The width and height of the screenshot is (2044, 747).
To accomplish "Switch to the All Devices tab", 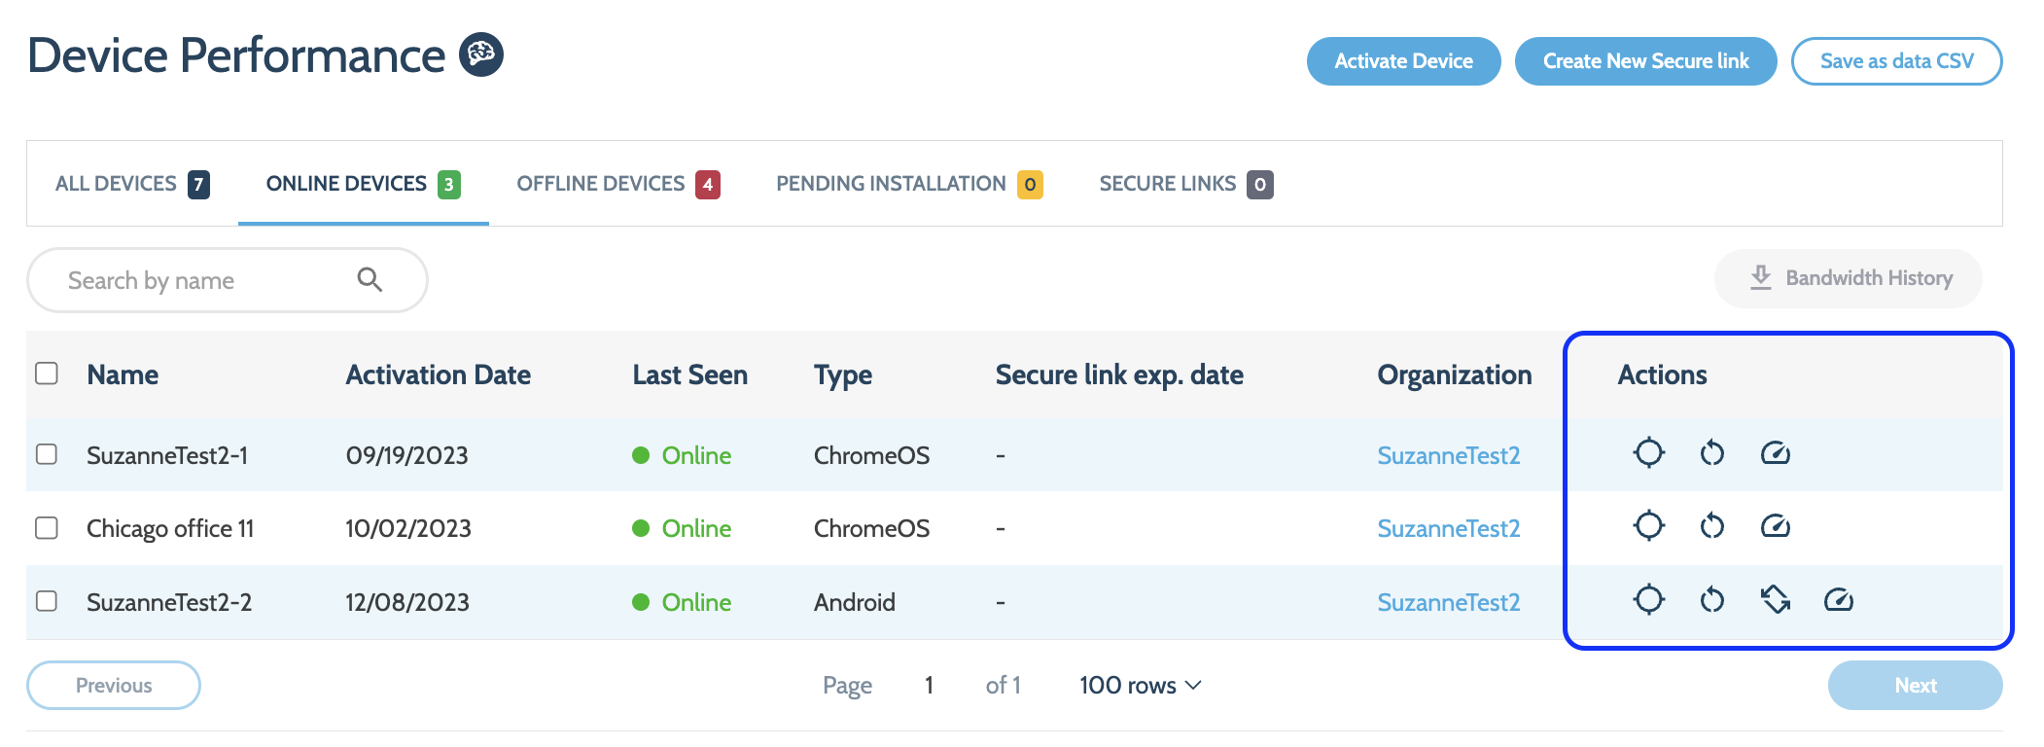I will pyautogui.click(x=132, y=184).
